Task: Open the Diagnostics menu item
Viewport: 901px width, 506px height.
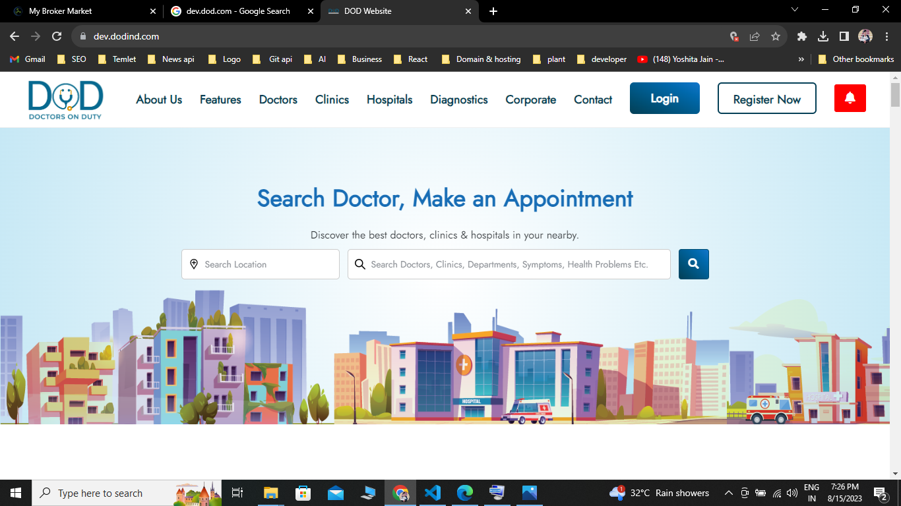Action: (458, 99)
